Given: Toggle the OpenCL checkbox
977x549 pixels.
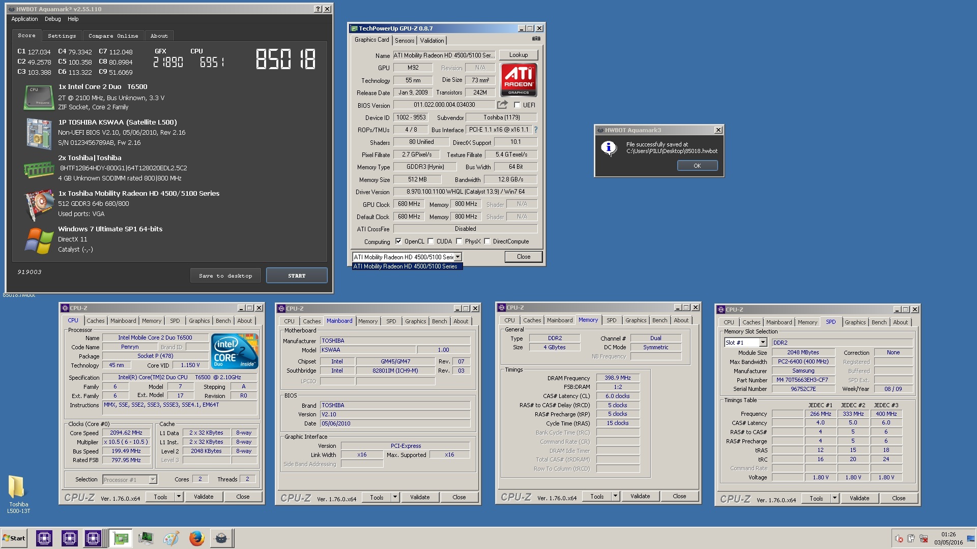Looking at the screenshot, I should pyautogui.click(x=398, y=241).
